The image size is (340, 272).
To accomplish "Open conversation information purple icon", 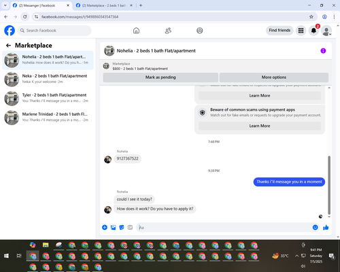I will coord(323,51).
